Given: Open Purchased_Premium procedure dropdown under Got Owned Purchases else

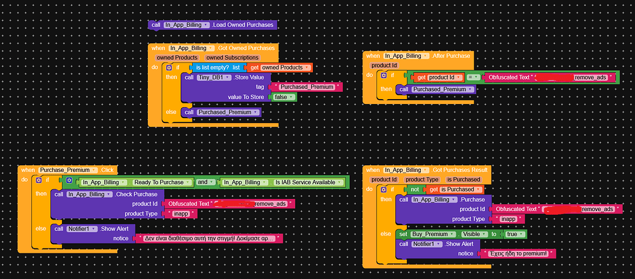Looking at the screenshot, I should pyautogui.click(x=228, y=112).
